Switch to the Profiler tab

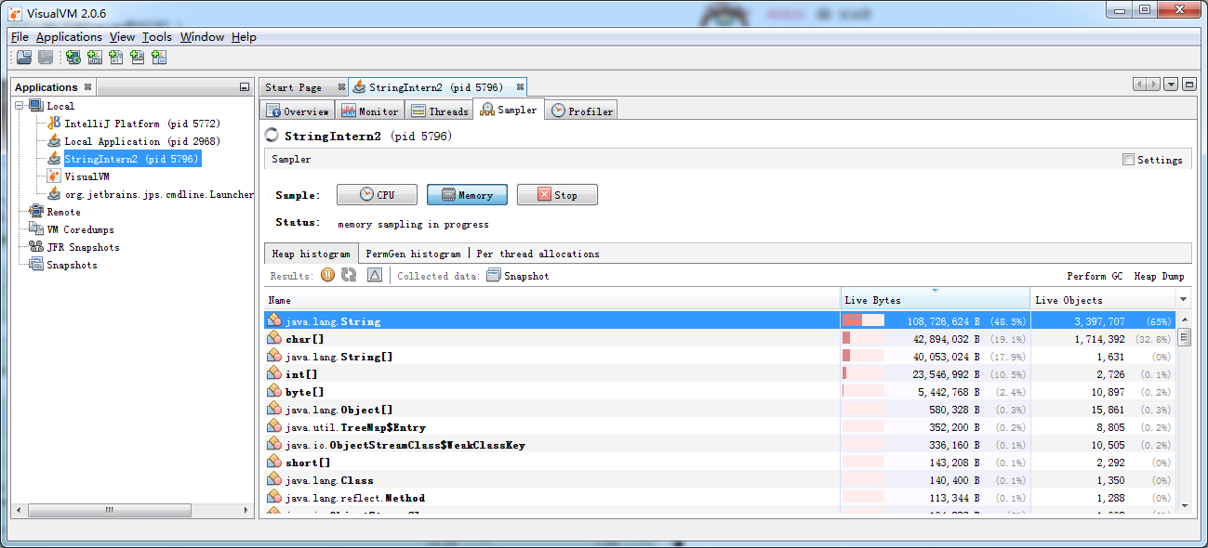[582, 111]
